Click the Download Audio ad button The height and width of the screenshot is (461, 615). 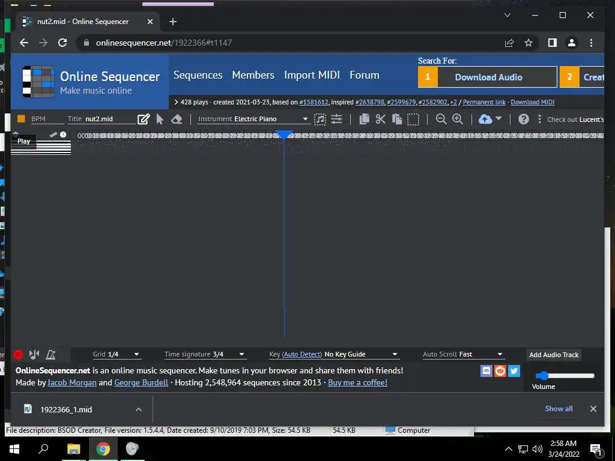(488, 77)
